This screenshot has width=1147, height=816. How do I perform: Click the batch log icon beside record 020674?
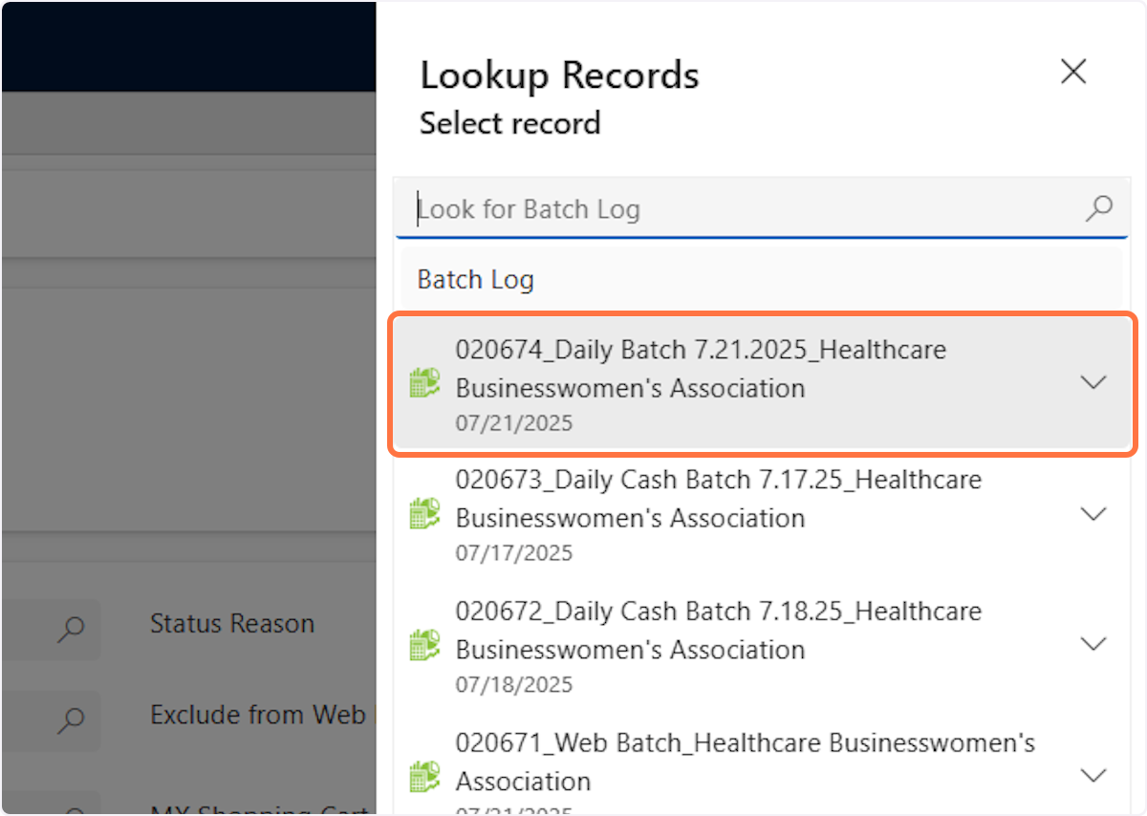pyautogui.click(x=424, y=381)
